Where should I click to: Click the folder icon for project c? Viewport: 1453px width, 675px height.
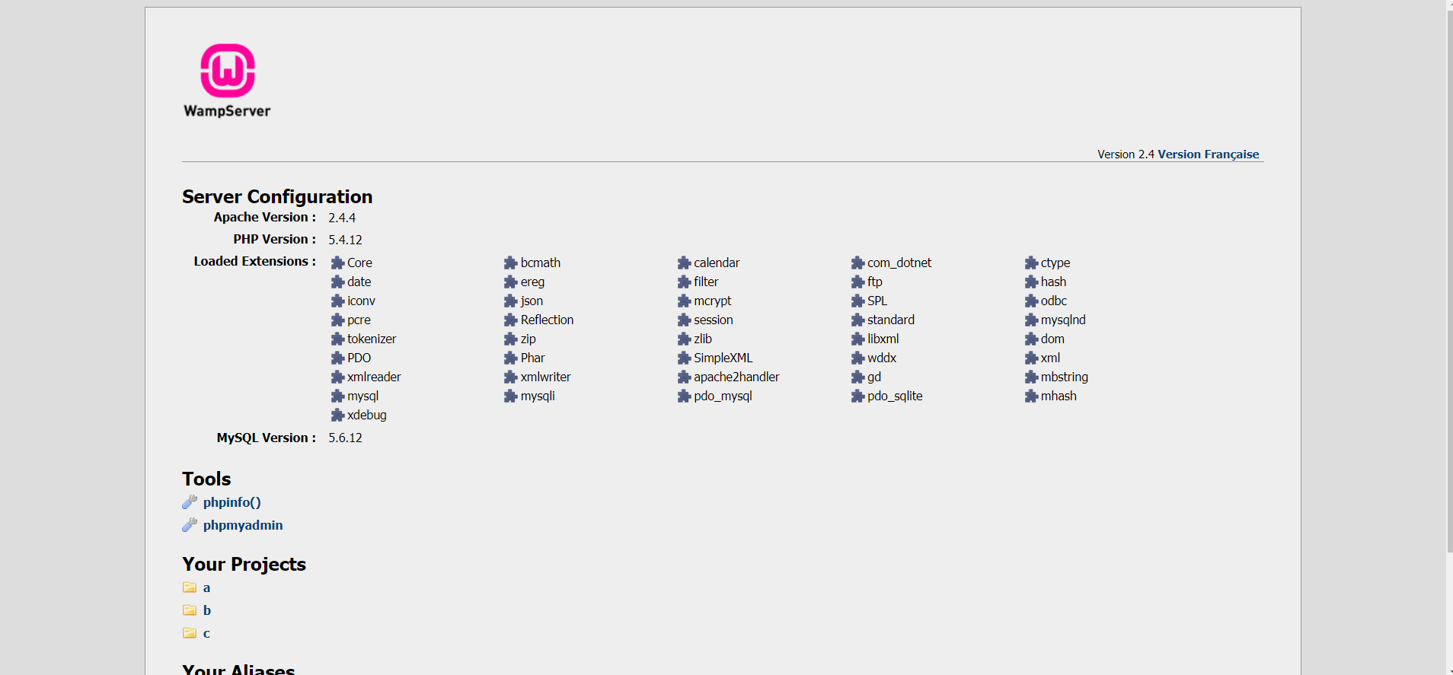point(190,633)
